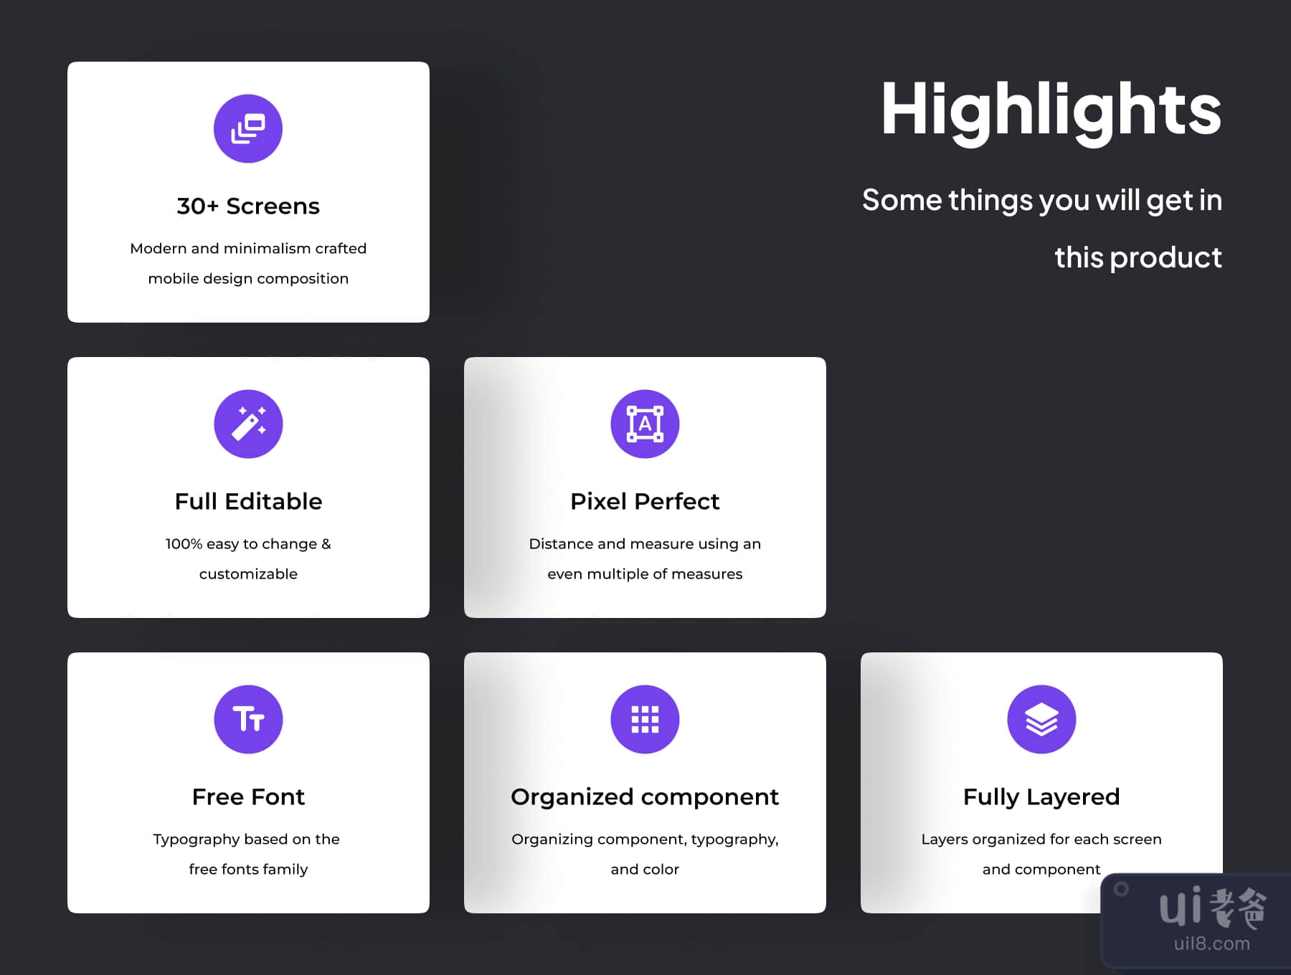This screenshot has width=1291, height=975.
Task: Select the "Full Editable" heading
Action: coord(248,502)
